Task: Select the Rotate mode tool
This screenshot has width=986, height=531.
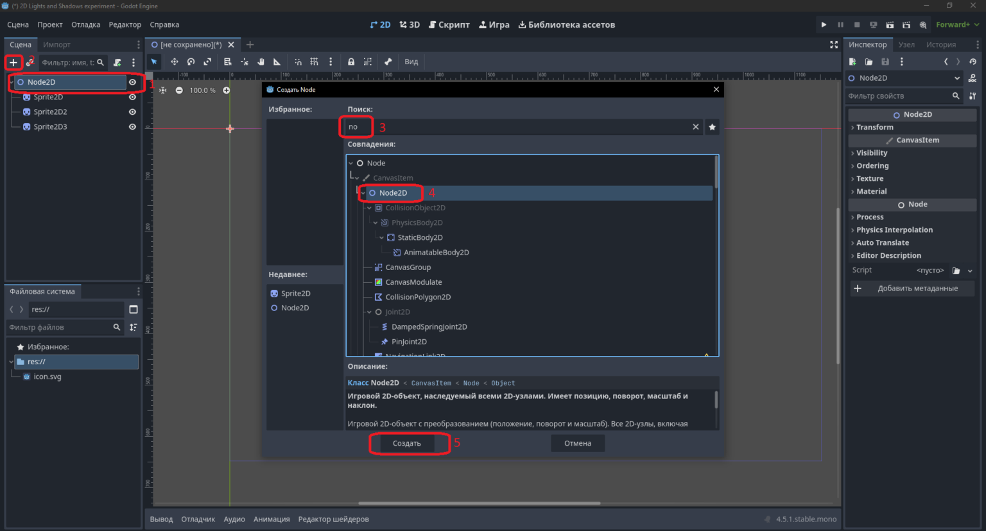Action: pos(191,62)
